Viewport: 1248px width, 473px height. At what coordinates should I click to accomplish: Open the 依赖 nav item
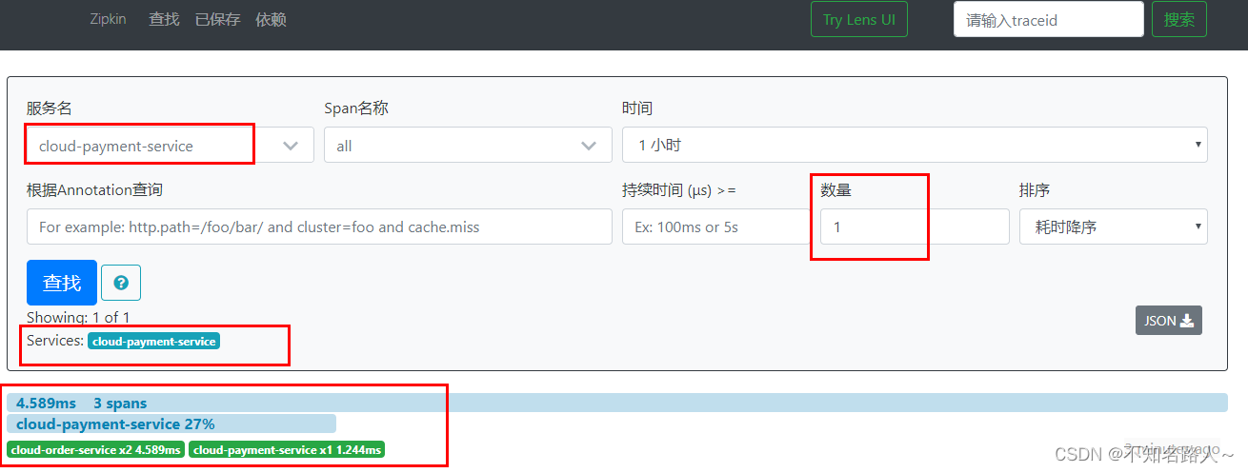coord(271,19)
